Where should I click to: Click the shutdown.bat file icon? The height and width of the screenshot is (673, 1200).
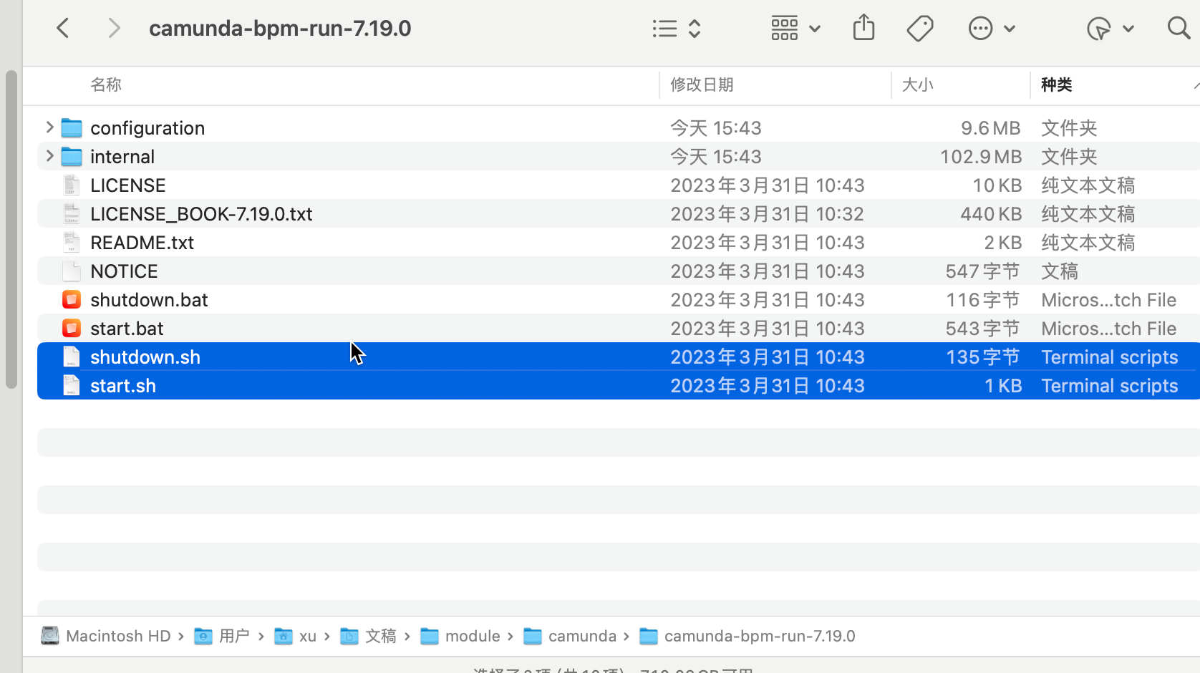(72, 299)
